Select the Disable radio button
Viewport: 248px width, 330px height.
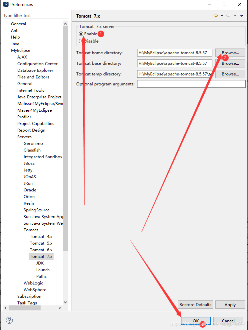[x=81, y=41]
